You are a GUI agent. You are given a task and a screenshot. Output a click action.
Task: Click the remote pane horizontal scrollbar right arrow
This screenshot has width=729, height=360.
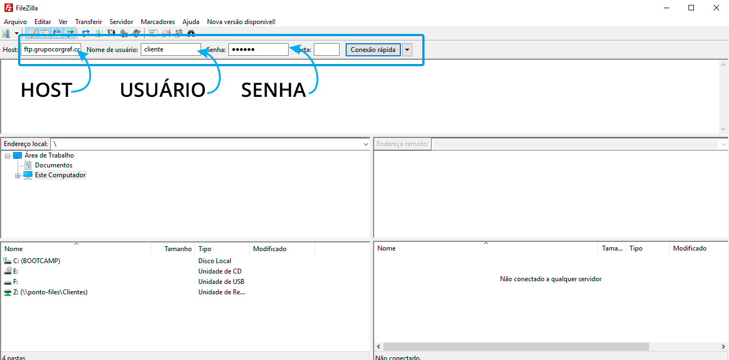(x=723, y=347)
